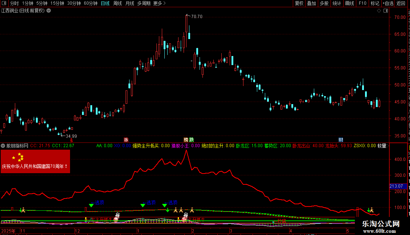
Task: Click the 跌 event marker
Action: (192, 140)
